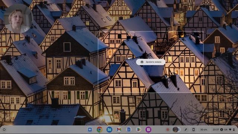Open the status area clock 23:37
Screen dimensions: 238x134
(x=216, y=130)
